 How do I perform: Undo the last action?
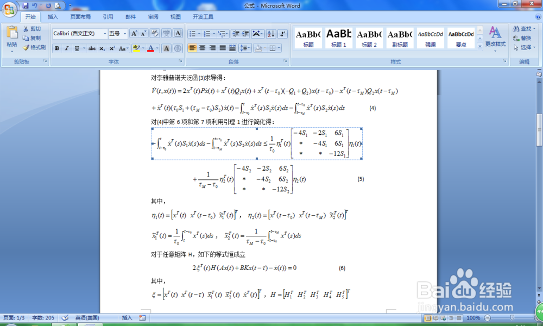coord(35,5)
